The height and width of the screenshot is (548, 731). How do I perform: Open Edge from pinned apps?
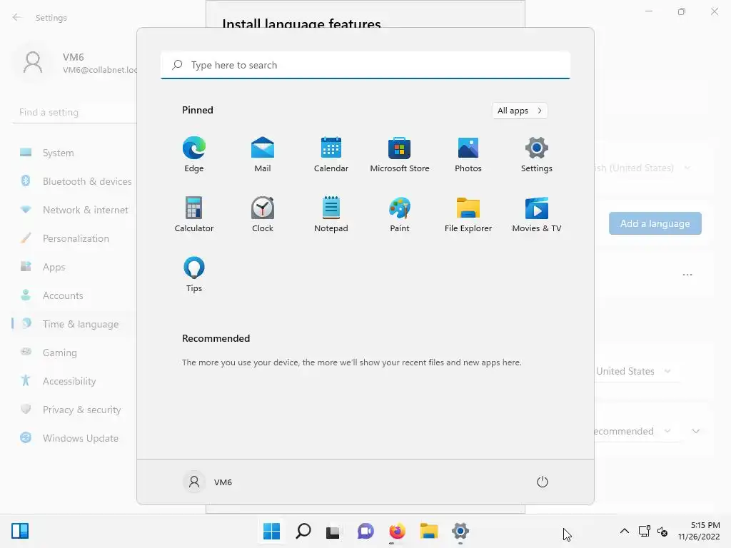pyautogui.click(x=194, y=155)
